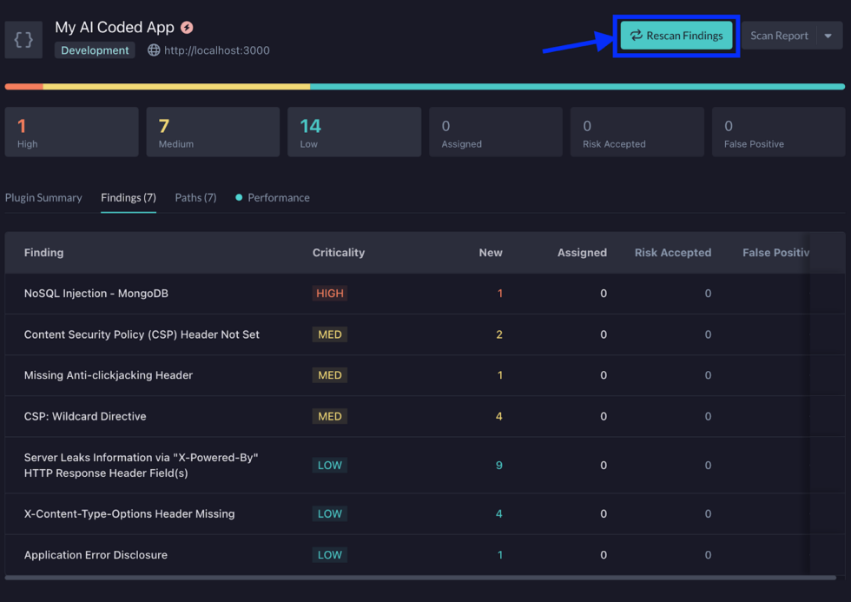
Task: Click the HIGH criticality badge
Action: (x=329, y=294)
